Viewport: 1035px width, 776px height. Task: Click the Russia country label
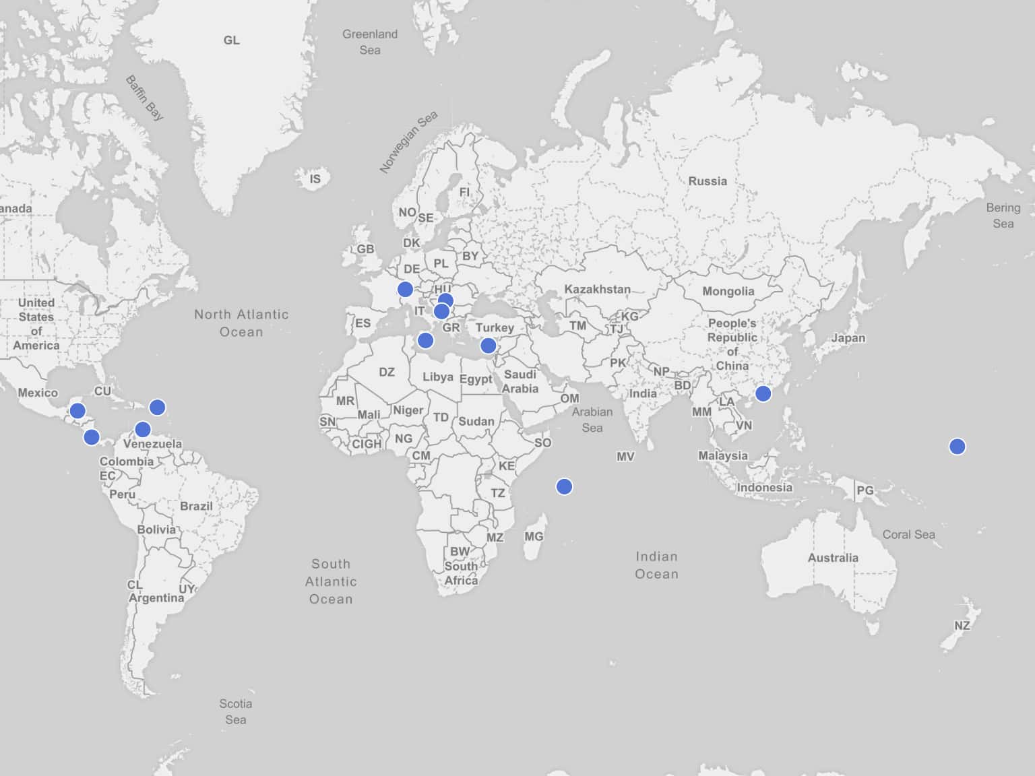pyautogui.click(x=708, y=181)
